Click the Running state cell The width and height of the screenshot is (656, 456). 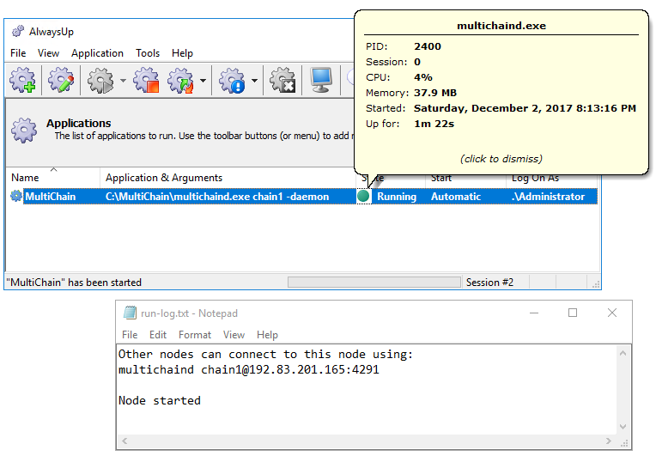(x=397, y=196)
